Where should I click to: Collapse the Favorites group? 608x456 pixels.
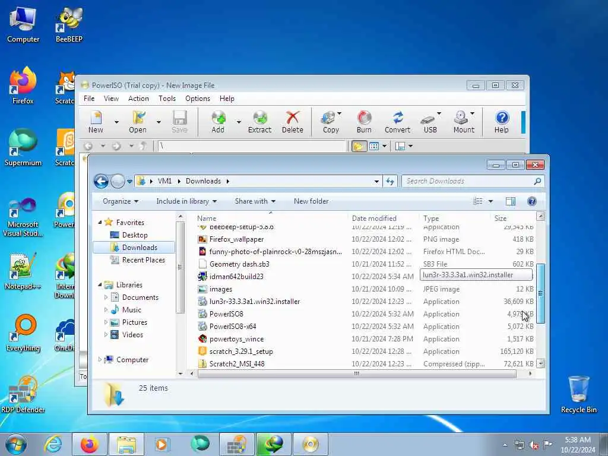[x=100, y=222]
